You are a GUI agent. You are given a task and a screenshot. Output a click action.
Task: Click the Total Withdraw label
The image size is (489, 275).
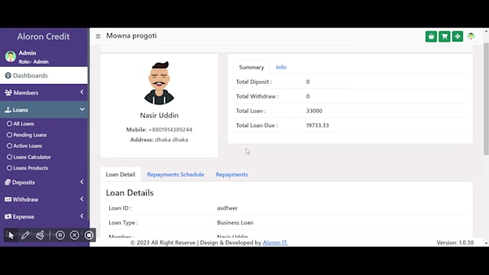(x=257, y=96)
